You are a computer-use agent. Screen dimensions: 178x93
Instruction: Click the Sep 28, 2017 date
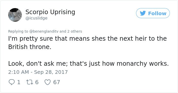click(x=51, y=72)
